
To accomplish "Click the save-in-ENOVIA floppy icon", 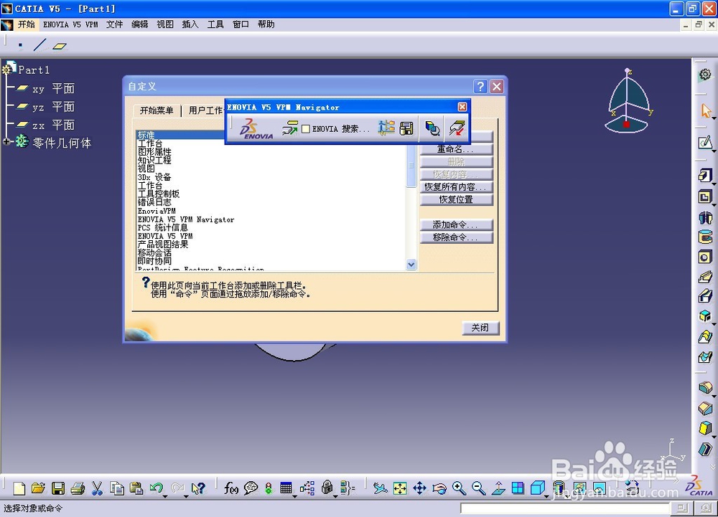I will pyautogui.click(x=406, y=128).
